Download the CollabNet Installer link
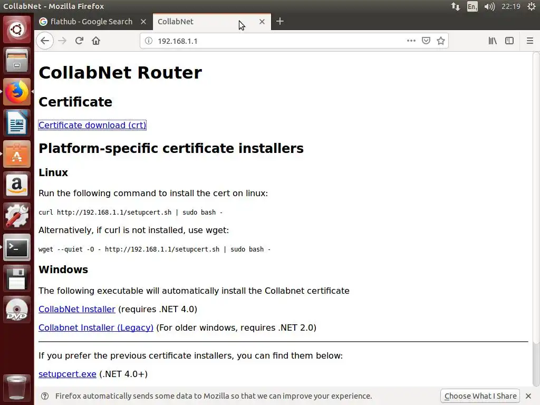 [x=77, y=309]
